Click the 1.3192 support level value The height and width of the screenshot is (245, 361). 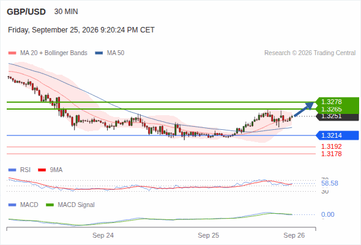[x=331, y=146]
